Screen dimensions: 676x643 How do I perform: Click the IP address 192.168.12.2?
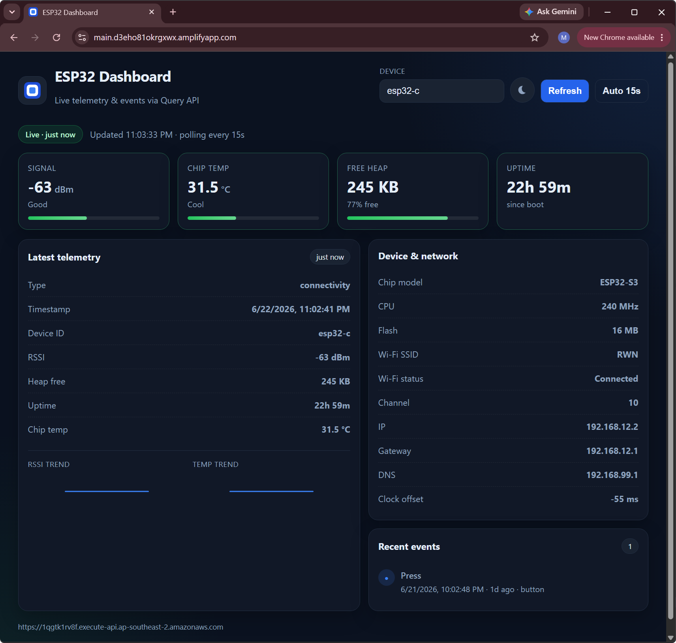coord(612,427)
